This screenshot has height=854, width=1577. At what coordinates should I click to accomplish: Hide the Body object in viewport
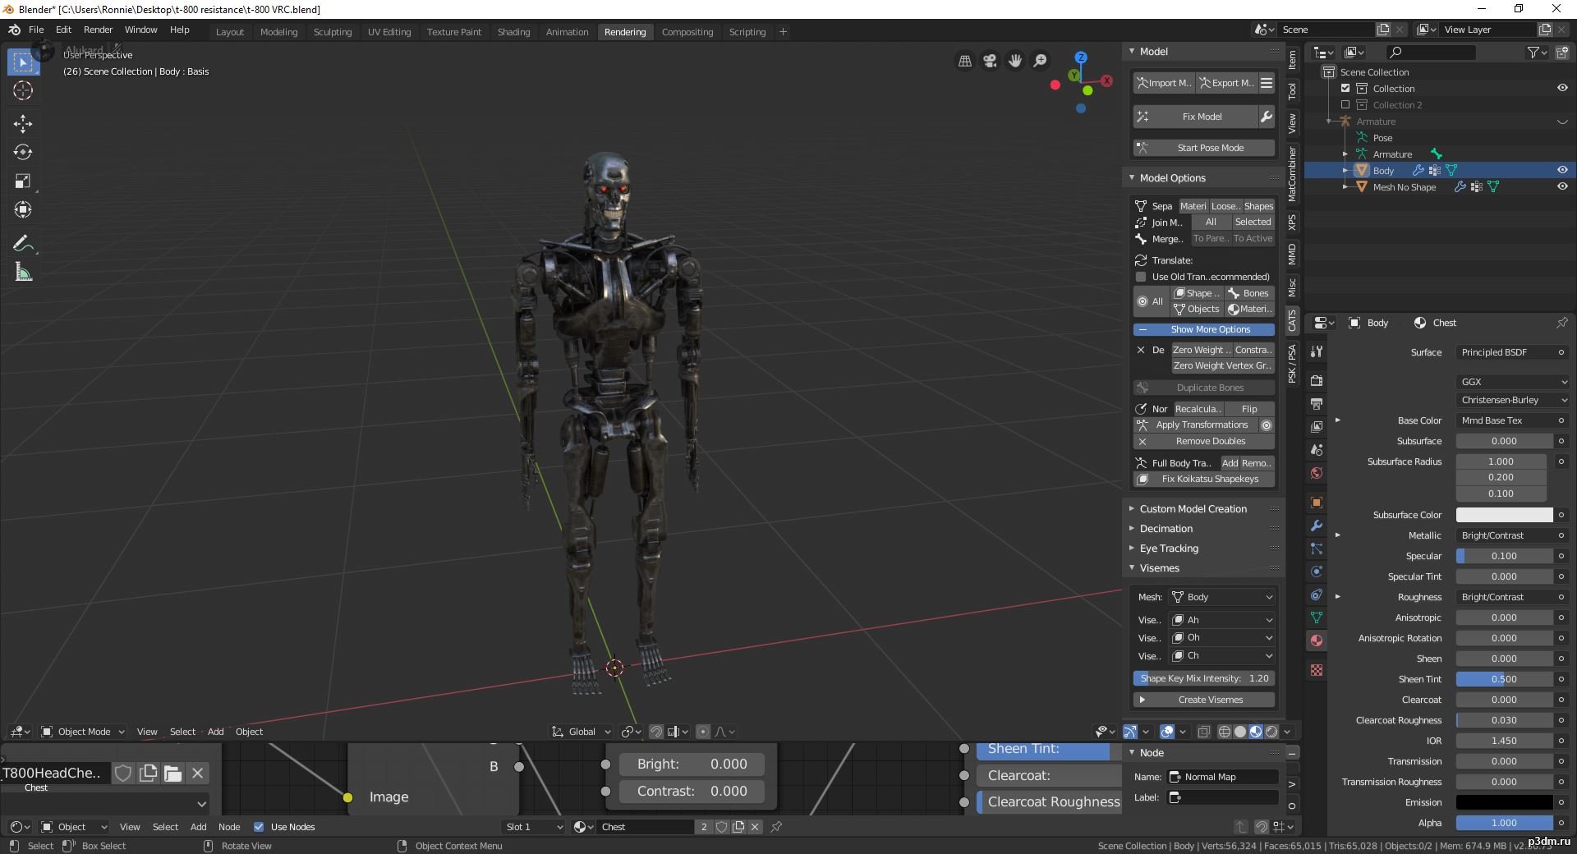point(1562,170)
